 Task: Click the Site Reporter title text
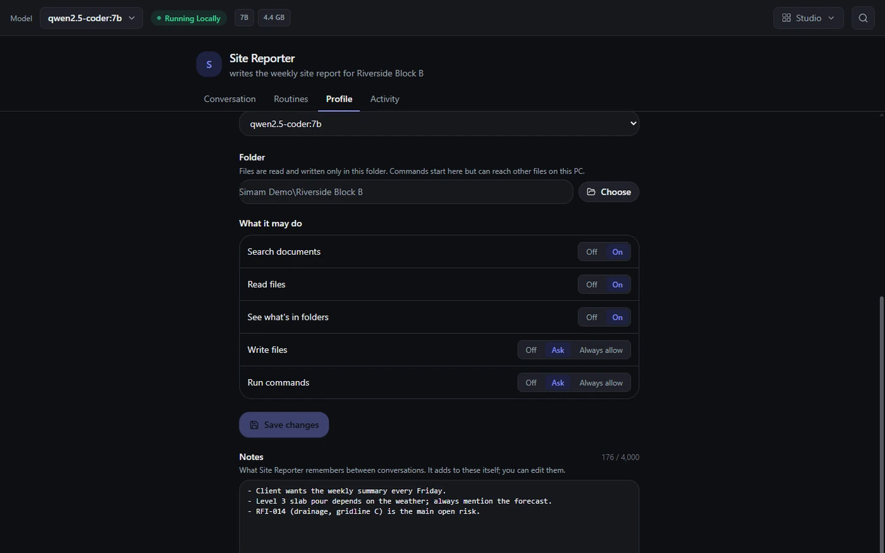[x=262, y=58]
